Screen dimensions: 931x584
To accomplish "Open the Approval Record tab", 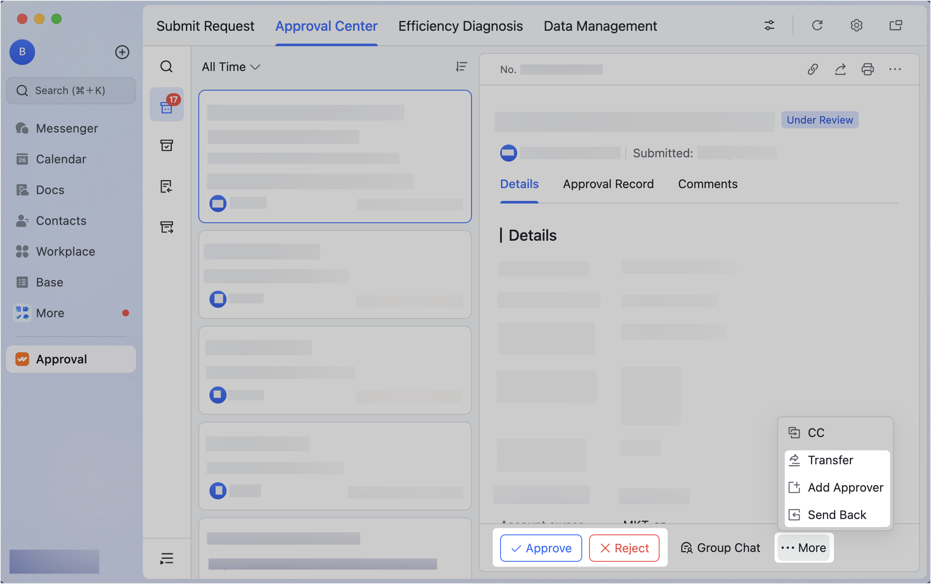I will tap(608, 184).
